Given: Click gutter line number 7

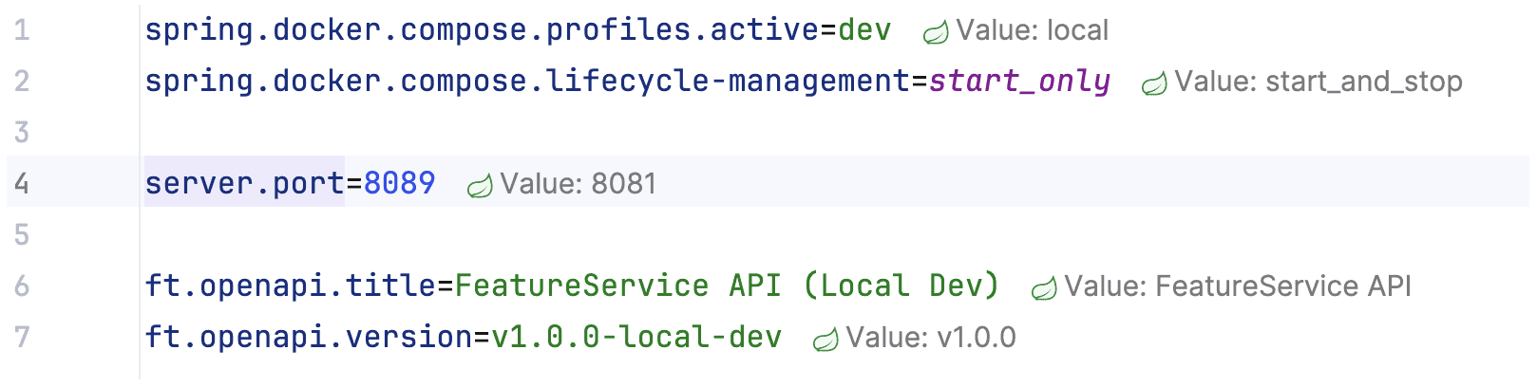Looking at the screenshot, I should [22, 337].
